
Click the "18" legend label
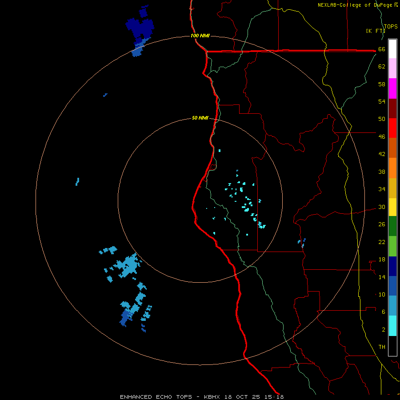click(382, 260)
